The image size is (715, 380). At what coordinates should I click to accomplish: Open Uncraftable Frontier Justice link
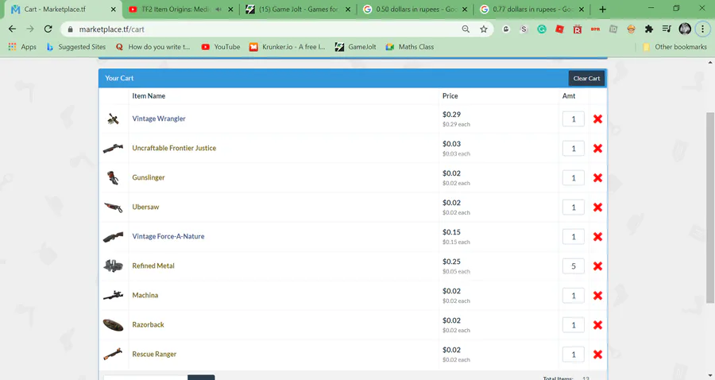point(174,148)
